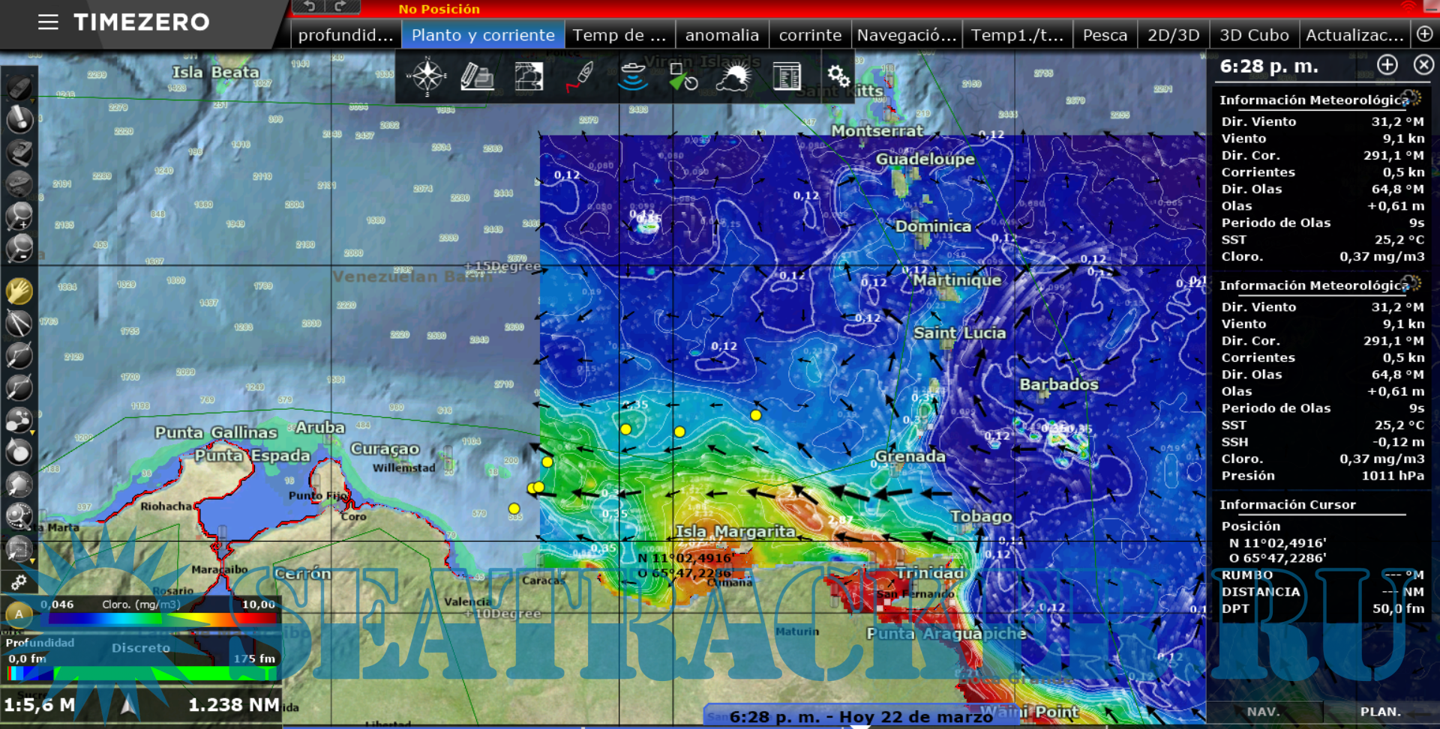The width and height of the screenshot is (1440, 729).
Task: Expand the add-data plus button beside time
Action: tap(1387, 65)
